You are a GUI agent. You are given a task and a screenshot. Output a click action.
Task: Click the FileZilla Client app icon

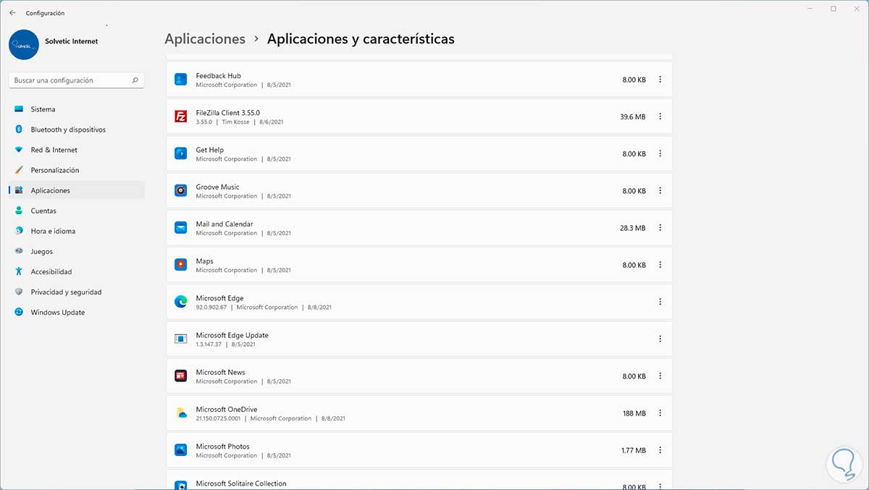pyautogui.click(x=181, y=117)
